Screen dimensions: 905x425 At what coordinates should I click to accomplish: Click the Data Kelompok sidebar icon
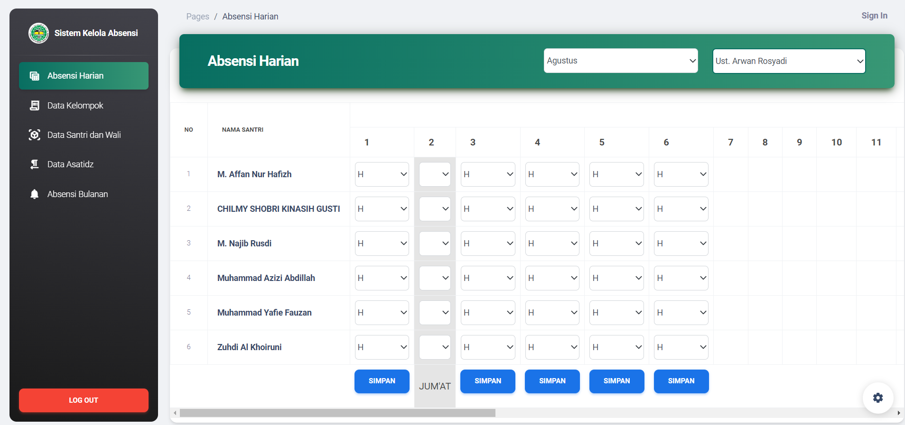click(x=35, y=105)
